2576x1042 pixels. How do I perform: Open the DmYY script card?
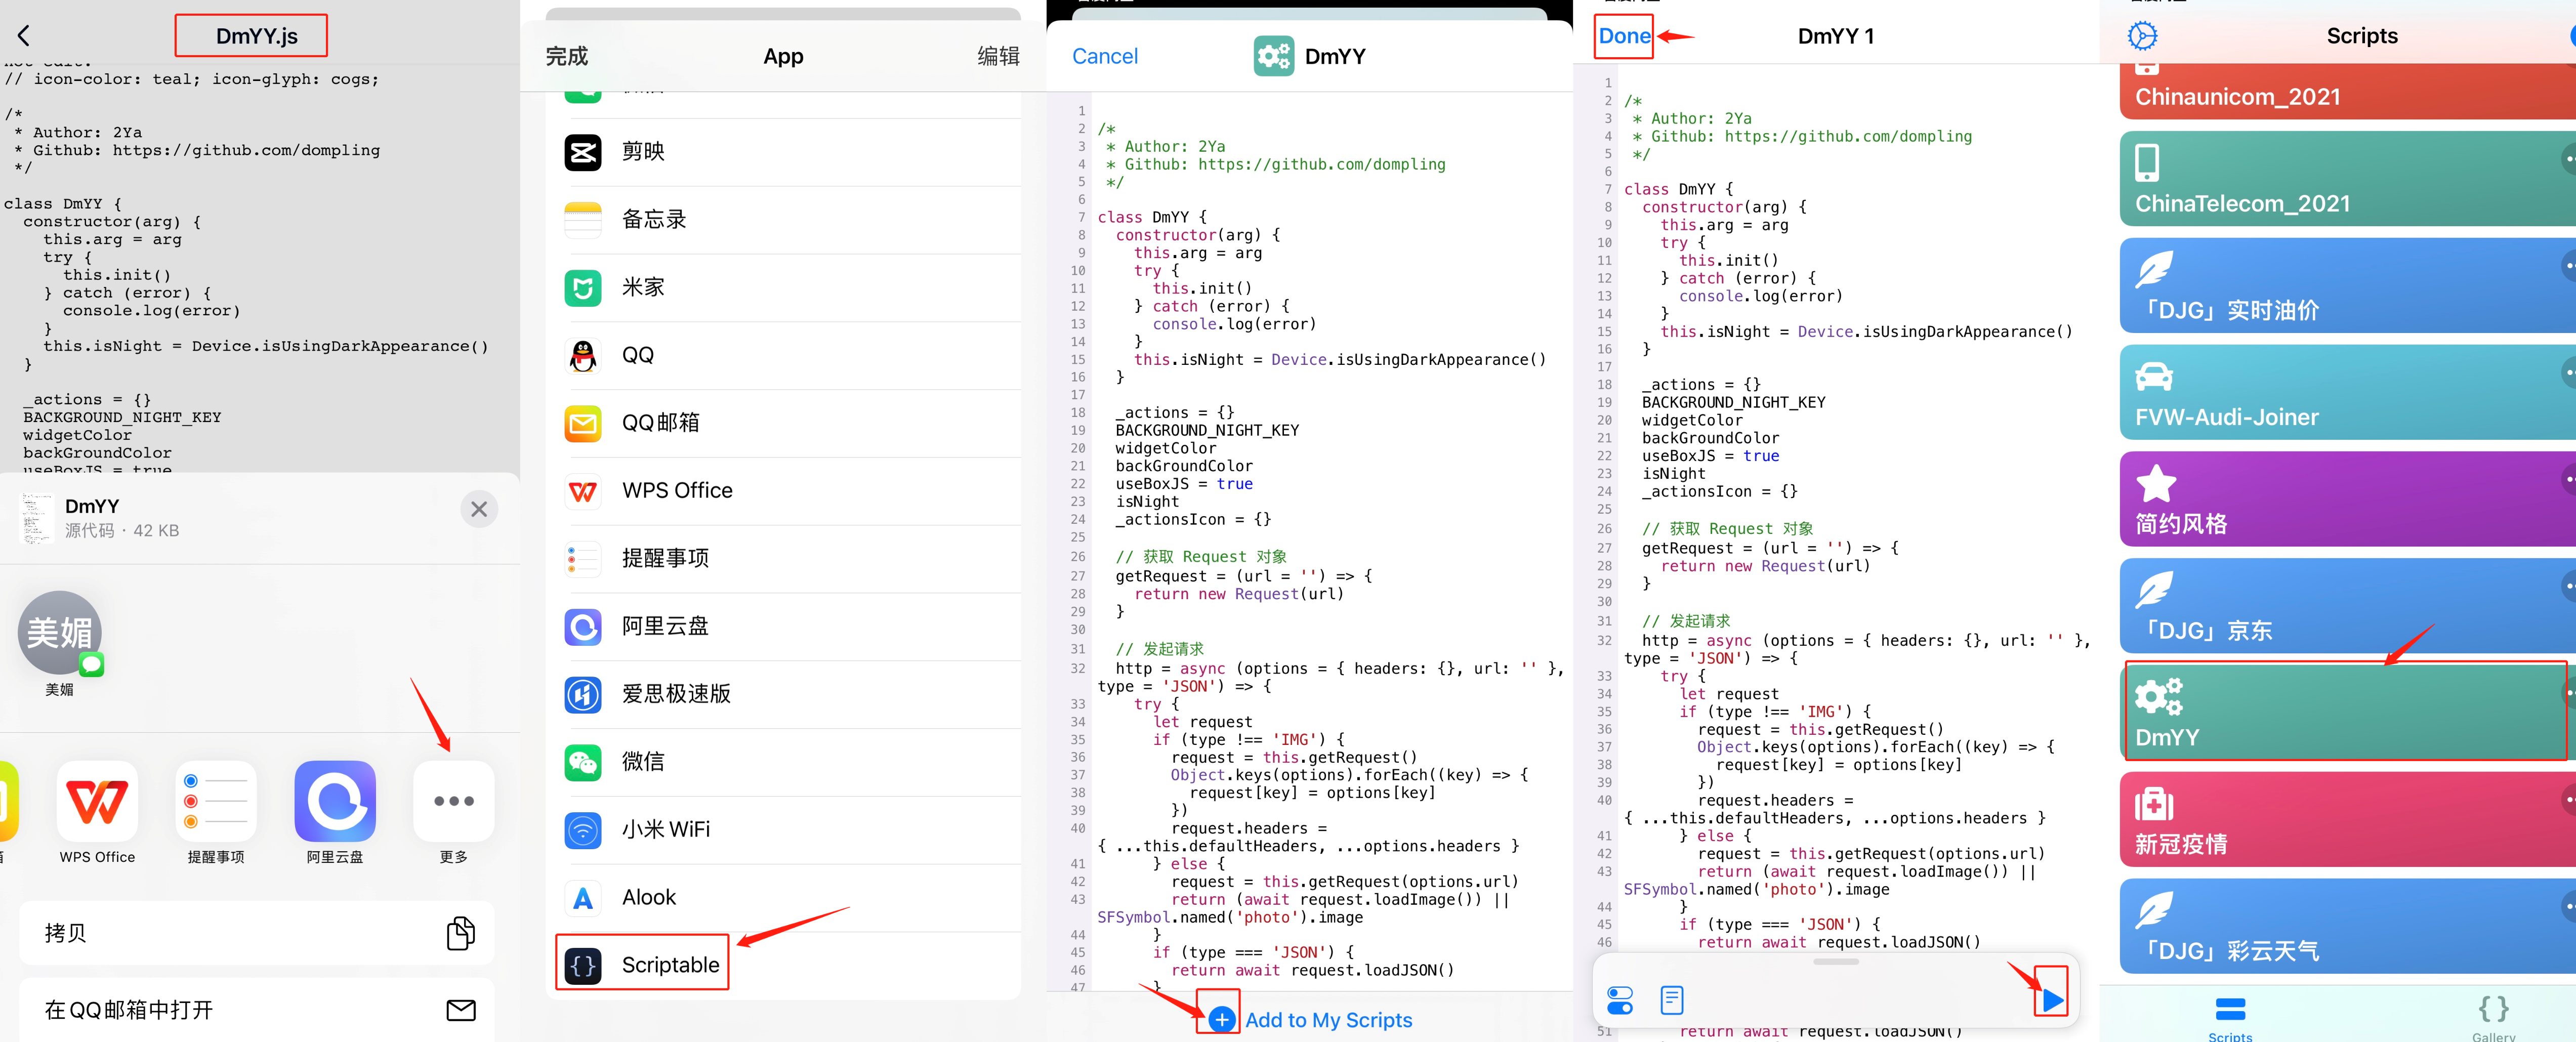pyautogui.click(x=2347, y=712)
